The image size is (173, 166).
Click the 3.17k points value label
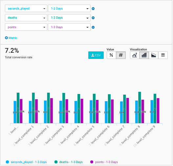tap(37, 112)
